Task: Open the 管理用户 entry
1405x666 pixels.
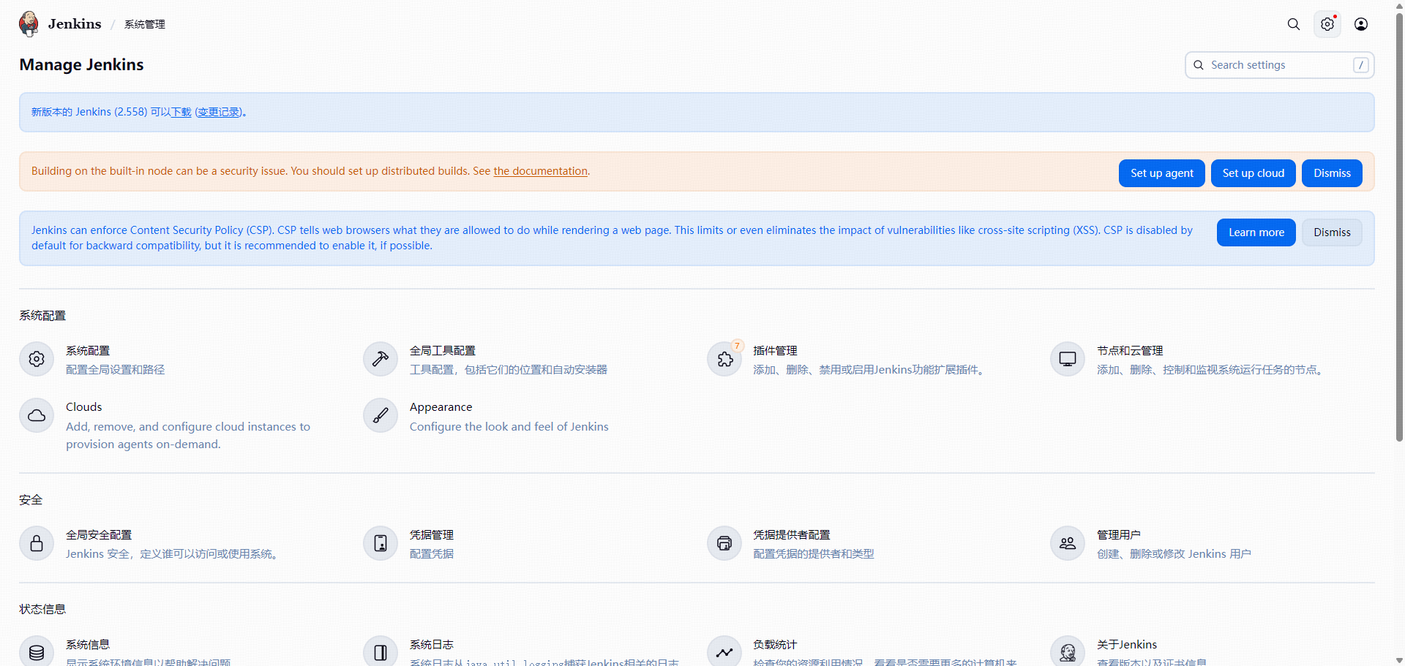Action: (x=1119, y=535)
